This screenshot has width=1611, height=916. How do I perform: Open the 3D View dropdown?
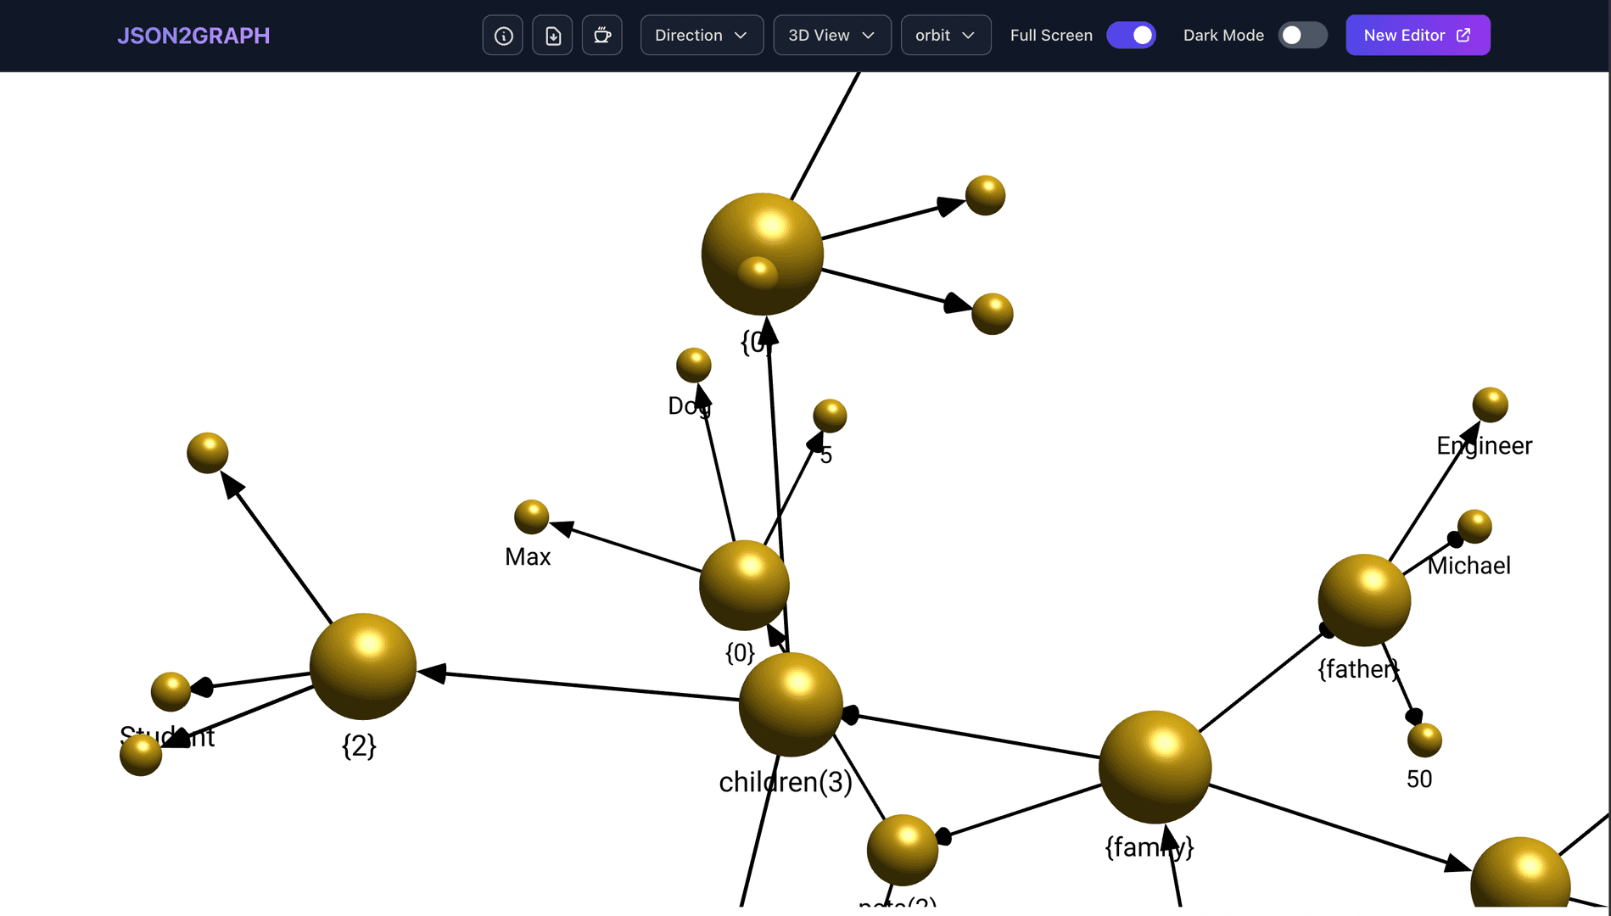(x=831, y=35)
